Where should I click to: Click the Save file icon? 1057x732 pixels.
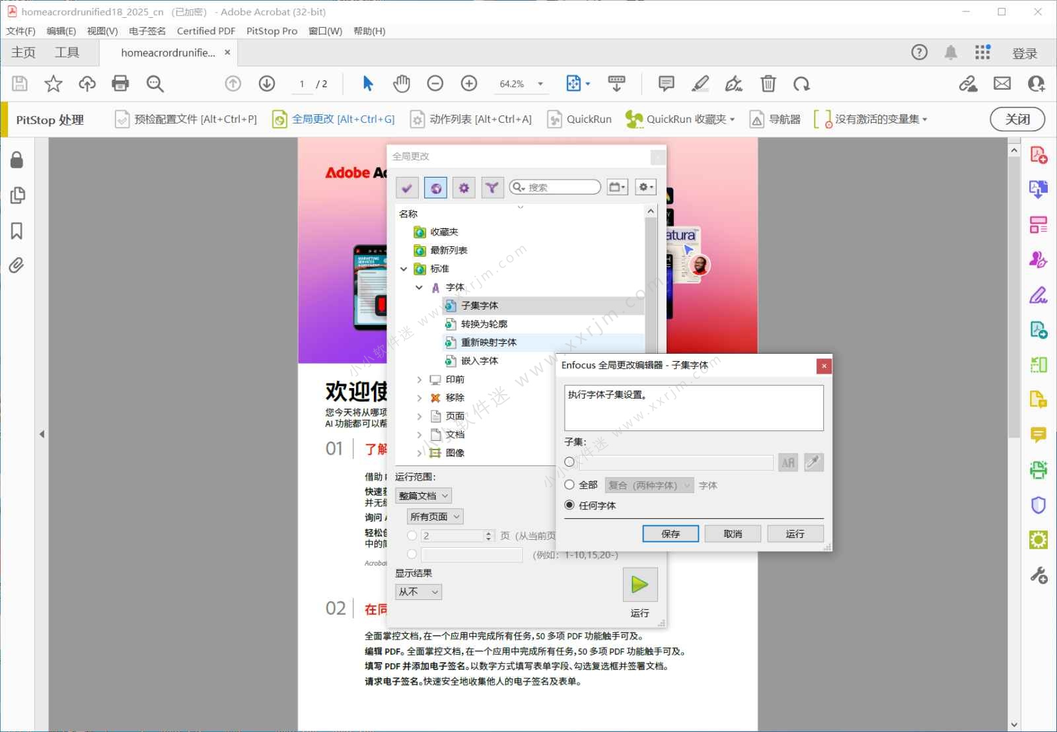point(20,83)
